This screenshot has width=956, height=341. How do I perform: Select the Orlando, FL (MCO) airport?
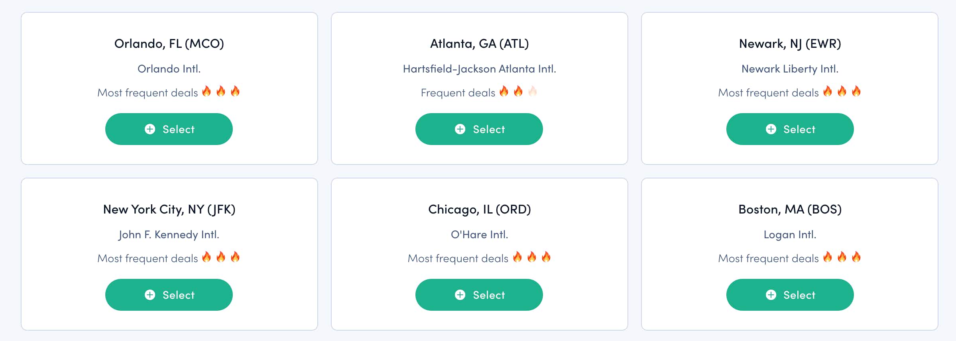(169, 129)
